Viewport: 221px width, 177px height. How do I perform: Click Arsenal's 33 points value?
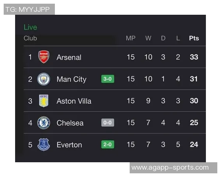pos(194,57)
